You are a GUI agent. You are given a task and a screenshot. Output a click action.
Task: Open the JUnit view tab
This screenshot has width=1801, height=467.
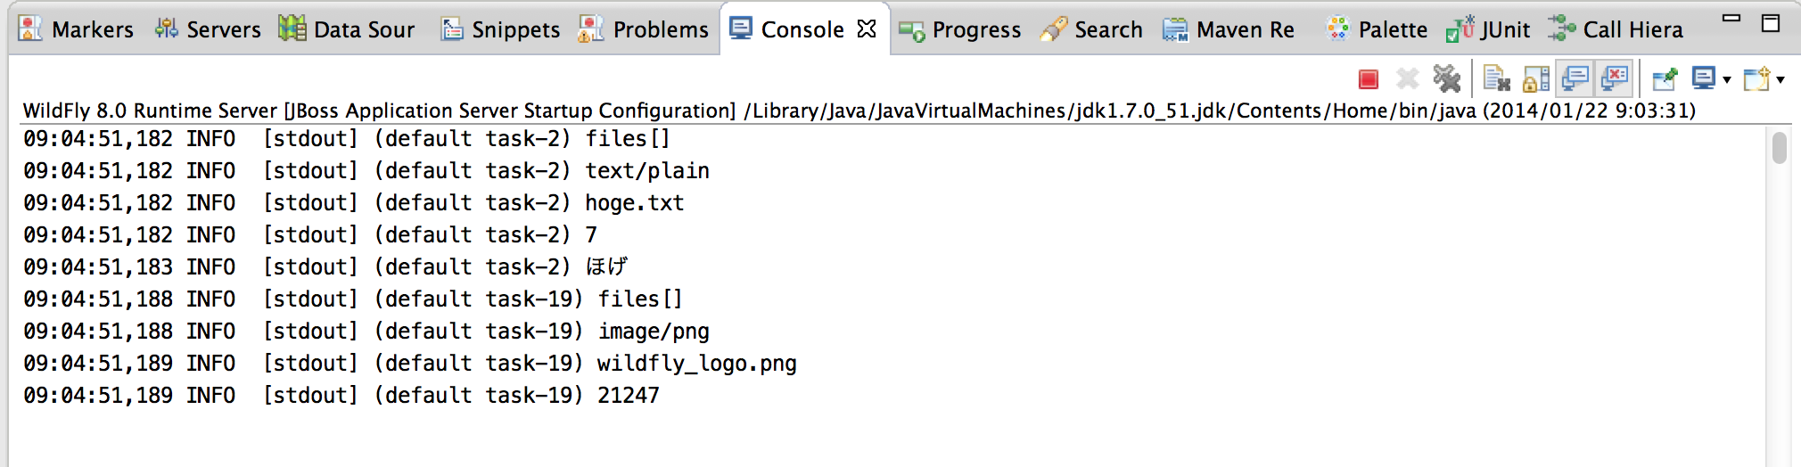click(x=1487, y=29)
